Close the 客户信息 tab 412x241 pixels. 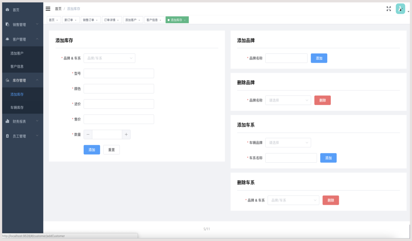160,20
